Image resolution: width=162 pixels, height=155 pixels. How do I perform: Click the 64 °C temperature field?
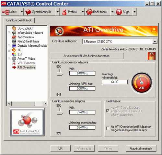[x=115, y=82]
